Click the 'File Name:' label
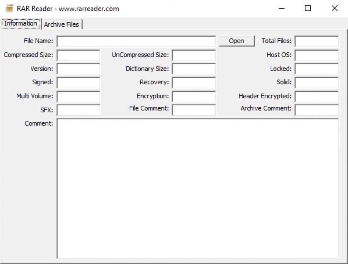The width and height of the screenshot is (348, 264). click(x=39, y=41)
